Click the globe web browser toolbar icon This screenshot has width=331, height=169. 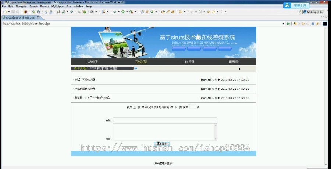72,12
